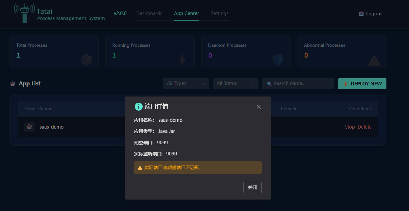Click the App List heading text
The width and height of the screenshot is (409, 211).
(30, 83)
